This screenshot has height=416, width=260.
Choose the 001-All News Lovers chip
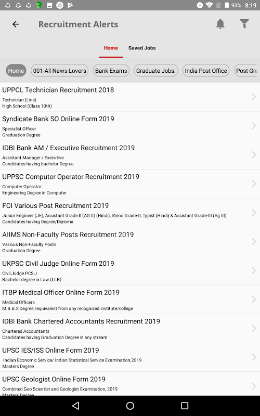pyautogui.click(x=59, y=71)
